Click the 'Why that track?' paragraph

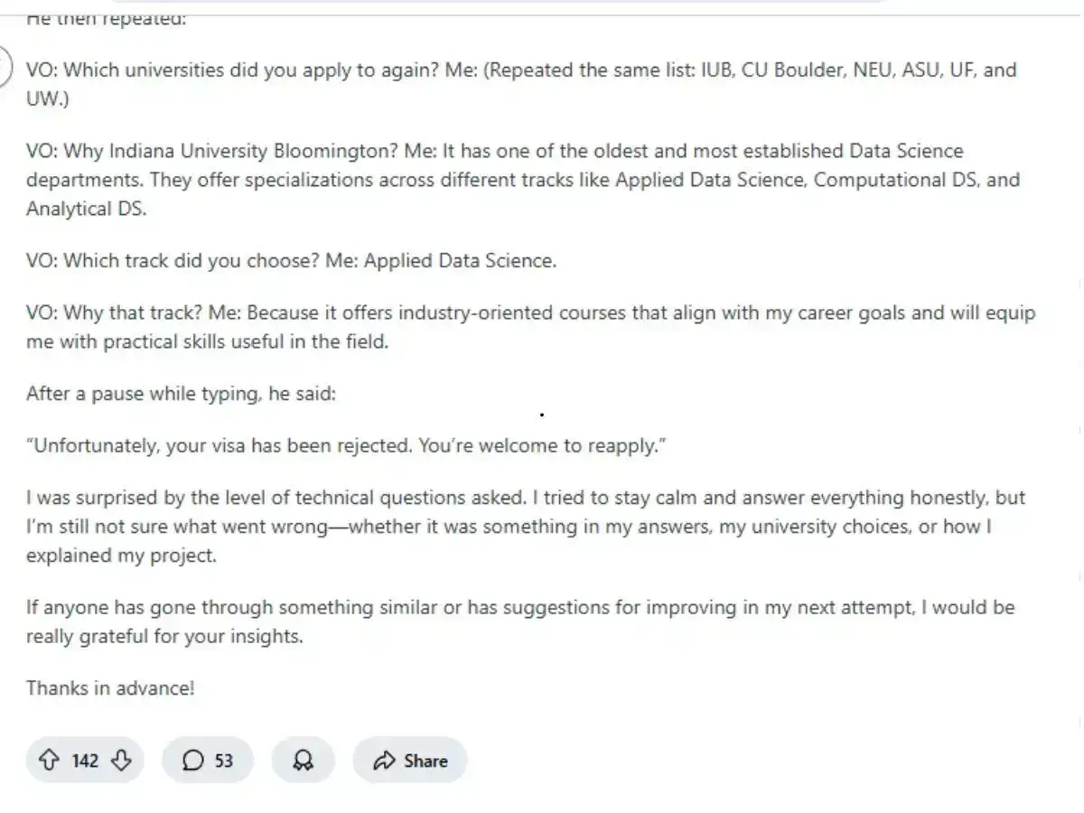point(530,327)
